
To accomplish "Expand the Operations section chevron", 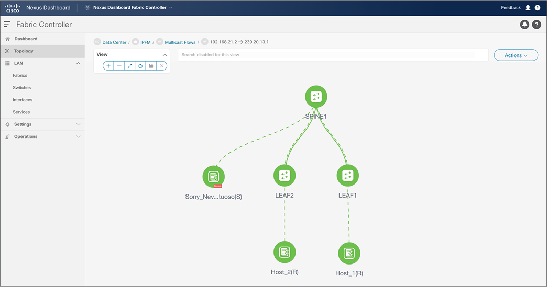I will coord(78,137).
